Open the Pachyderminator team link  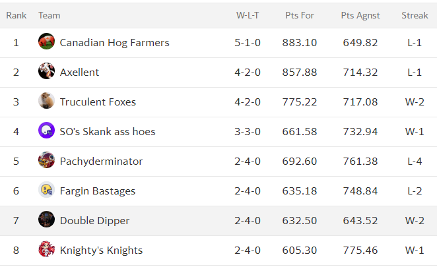point(101,162)
